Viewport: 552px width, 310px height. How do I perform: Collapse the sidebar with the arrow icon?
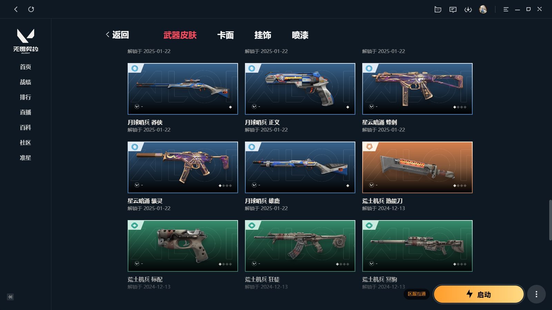click(10, 297)
